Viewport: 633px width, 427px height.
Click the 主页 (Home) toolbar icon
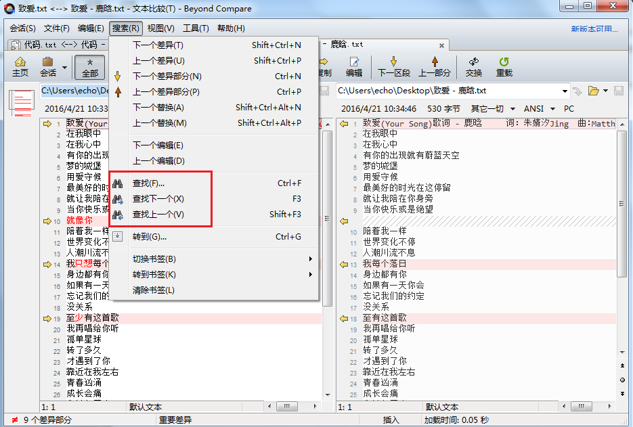coord(20,66)
